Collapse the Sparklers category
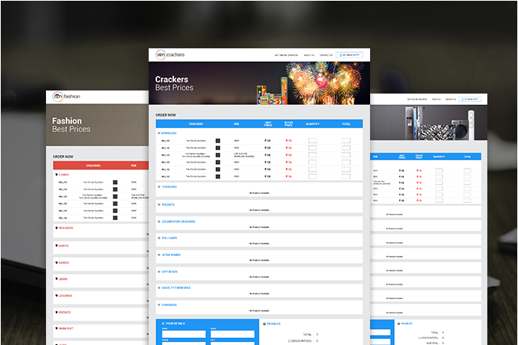Screen dimensions: 518x345 167,133
